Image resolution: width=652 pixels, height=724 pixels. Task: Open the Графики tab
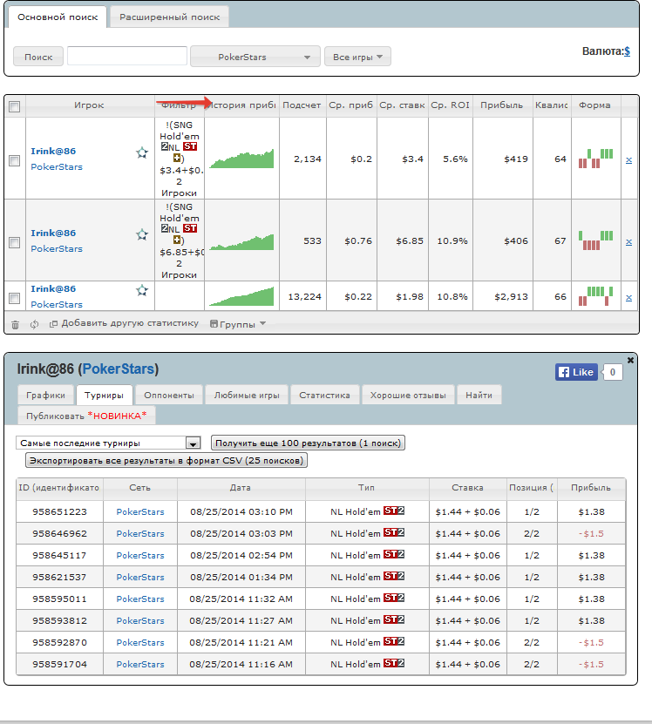click(x=45, y=396)
